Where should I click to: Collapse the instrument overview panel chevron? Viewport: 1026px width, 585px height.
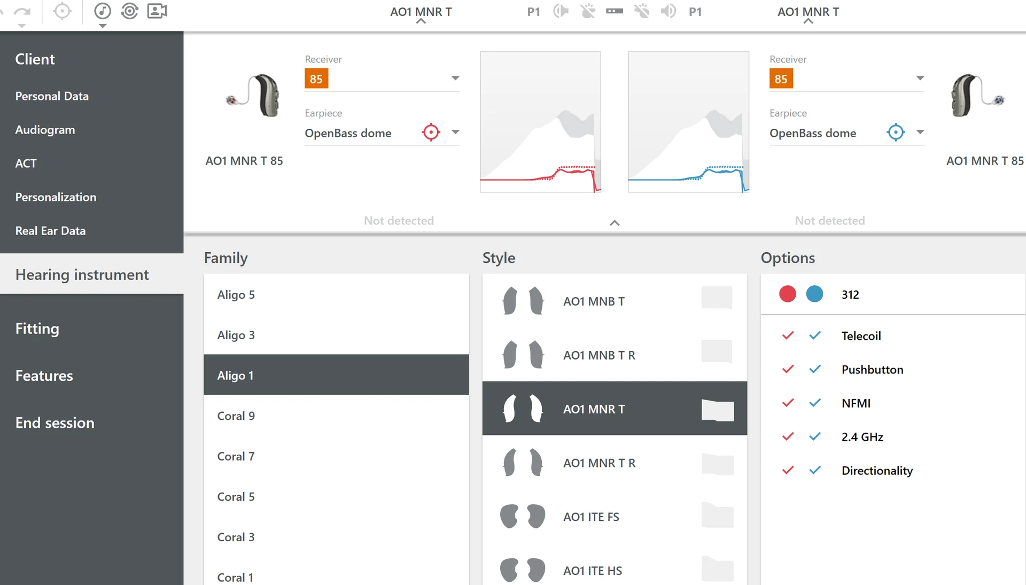tap(615, 223)
